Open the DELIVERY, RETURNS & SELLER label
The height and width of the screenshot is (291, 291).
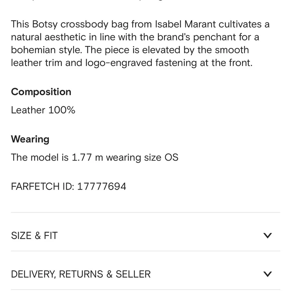coord(81,274)
